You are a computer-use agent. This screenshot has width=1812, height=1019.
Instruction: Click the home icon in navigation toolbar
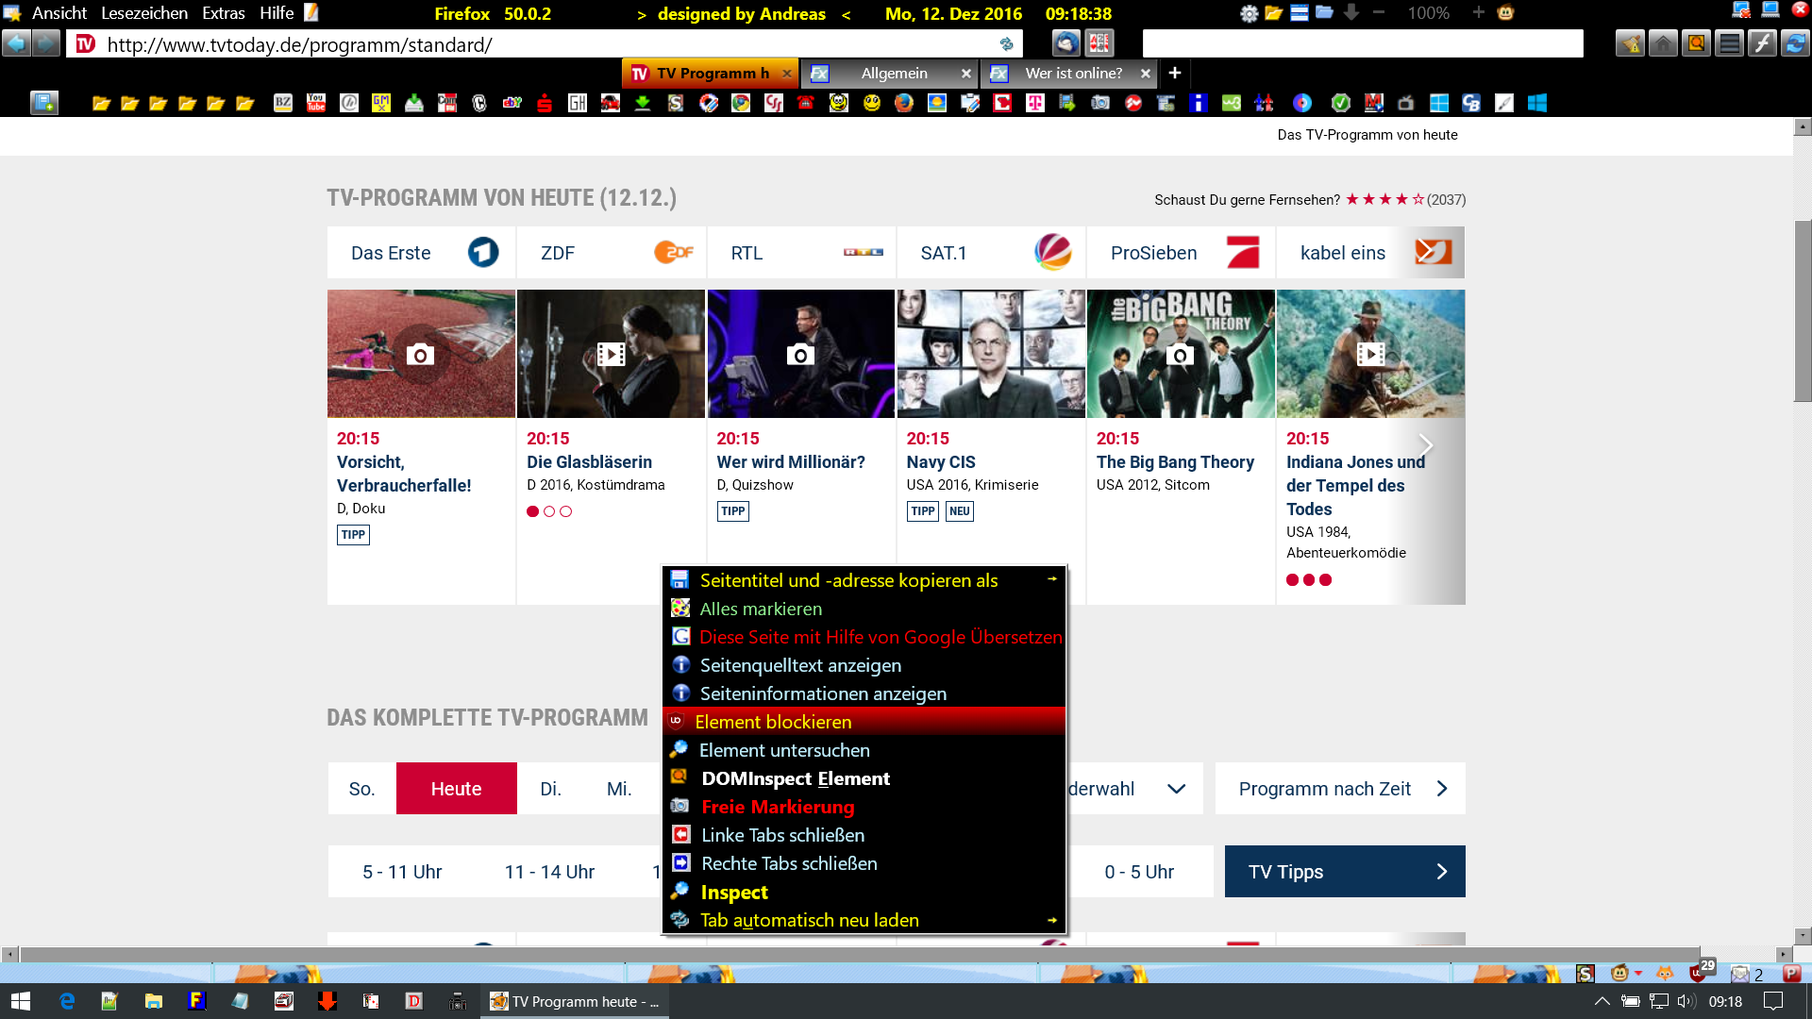1663,43
